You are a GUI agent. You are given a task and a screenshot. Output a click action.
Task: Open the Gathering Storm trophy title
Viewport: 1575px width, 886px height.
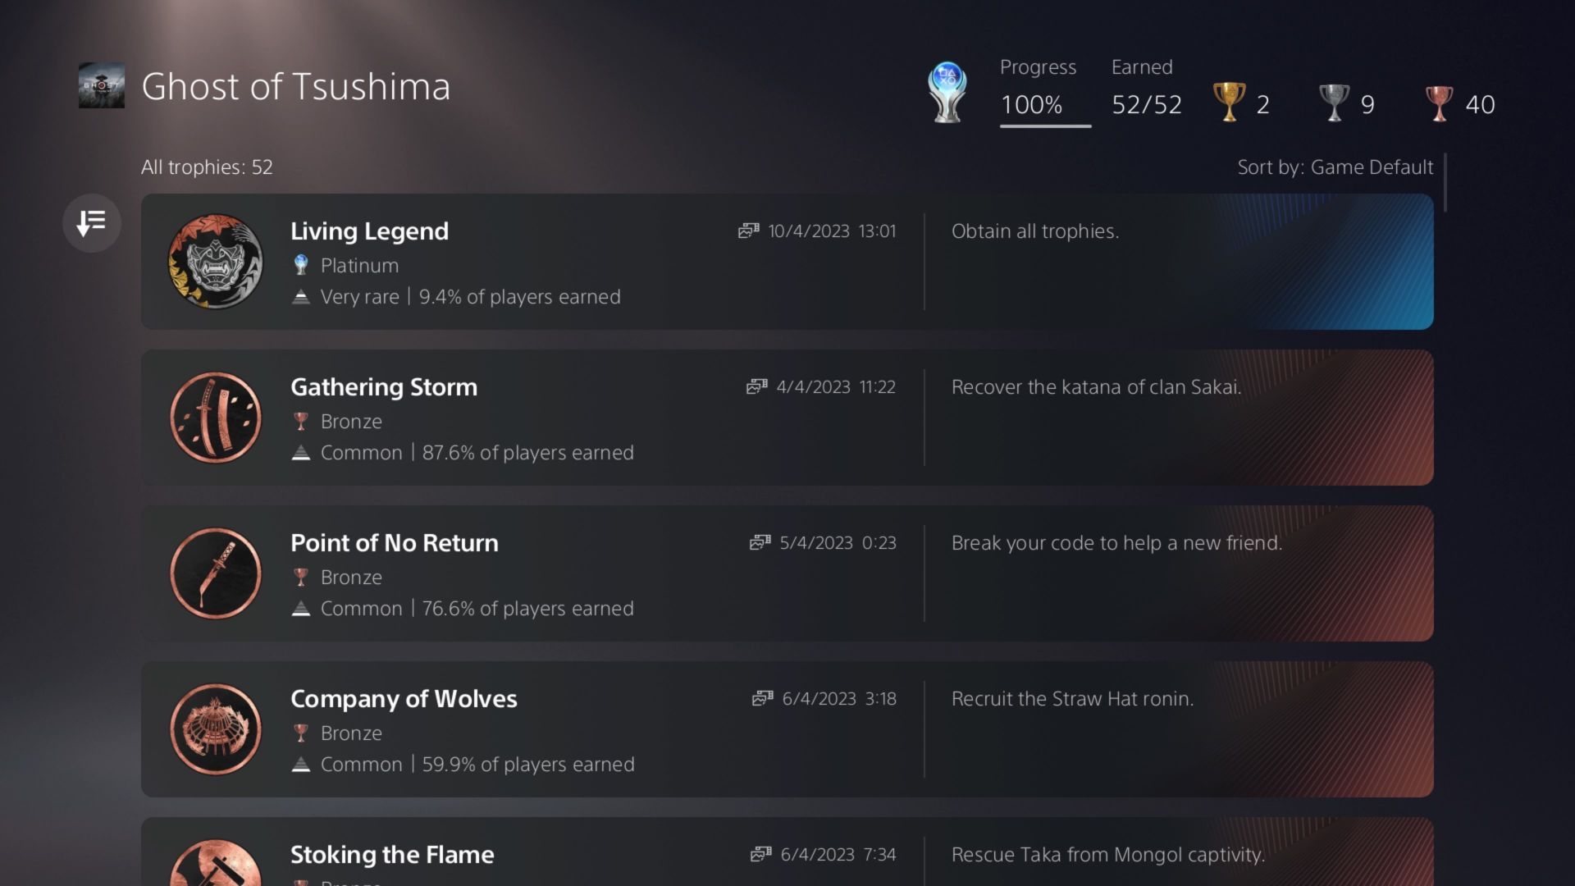click(x=384, y=387)
